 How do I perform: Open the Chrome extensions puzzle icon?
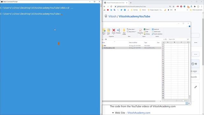point(195,6)
